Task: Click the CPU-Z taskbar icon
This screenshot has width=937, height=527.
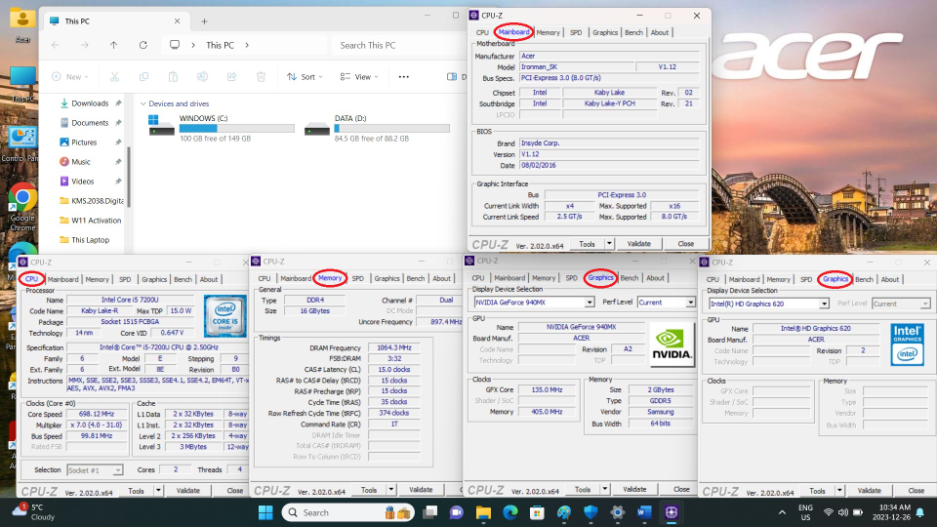Action: coord(672,512)
